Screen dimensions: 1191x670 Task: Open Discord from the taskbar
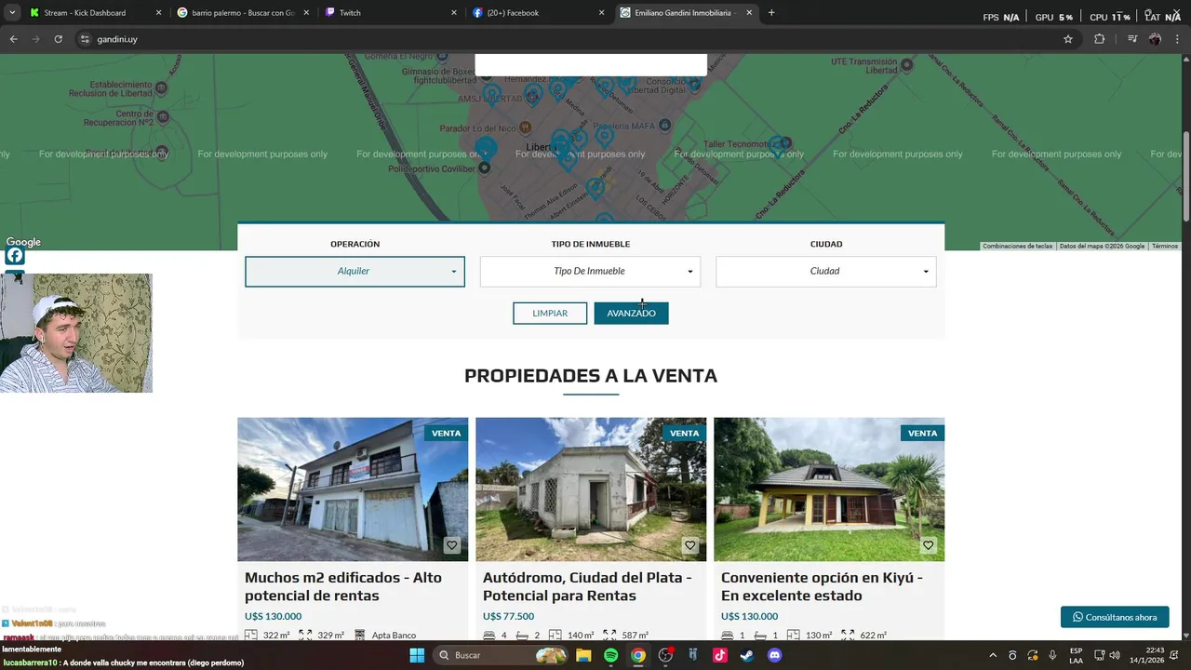(x=774, y=655)
